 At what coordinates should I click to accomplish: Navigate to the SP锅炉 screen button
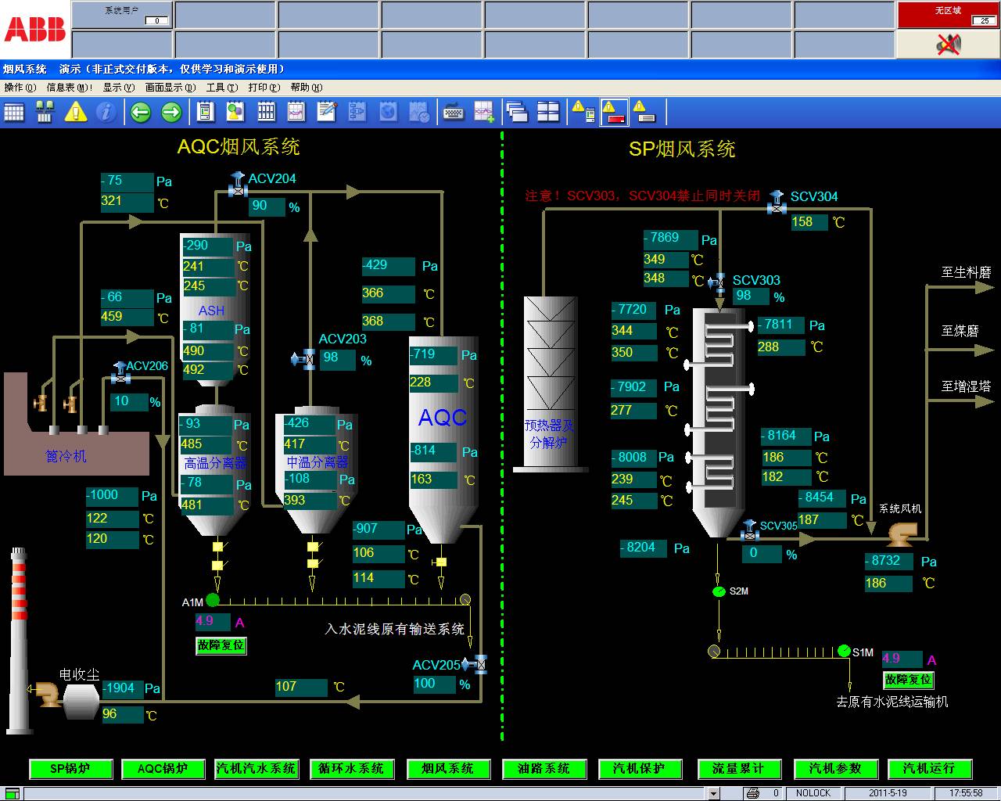[x=70, y=769]
